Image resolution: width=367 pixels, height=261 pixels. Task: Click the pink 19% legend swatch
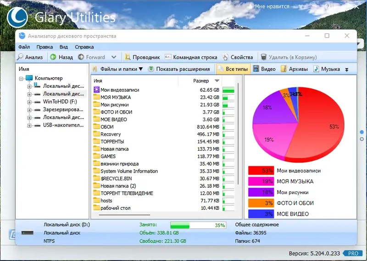point(261,181)
